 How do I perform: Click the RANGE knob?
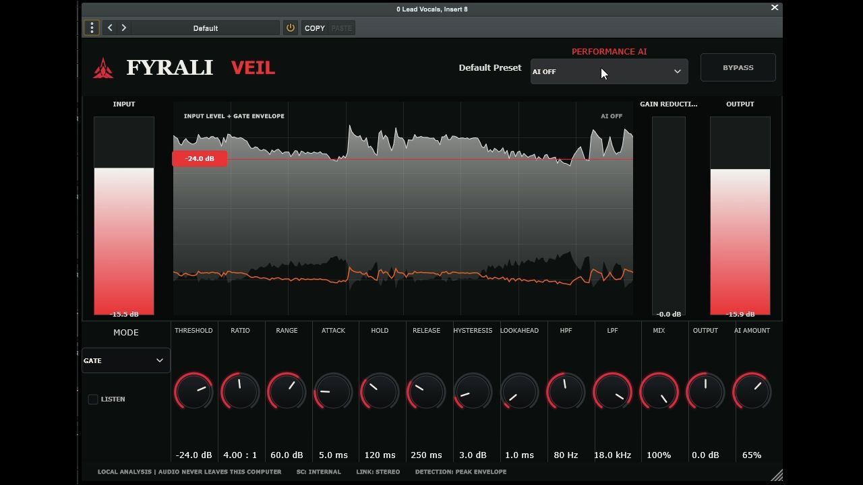(287, 391)
